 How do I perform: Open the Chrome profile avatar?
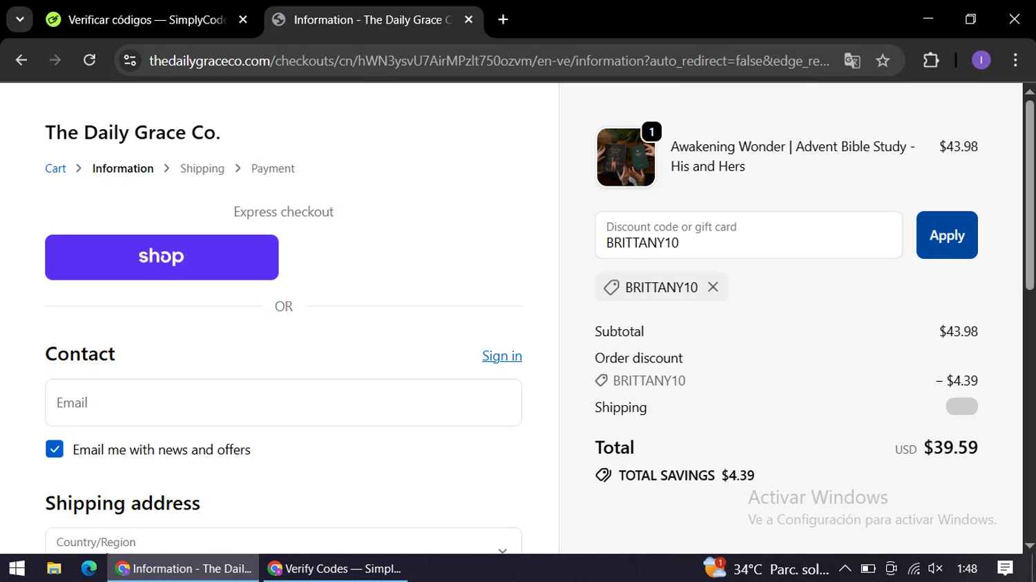point(981,61)
